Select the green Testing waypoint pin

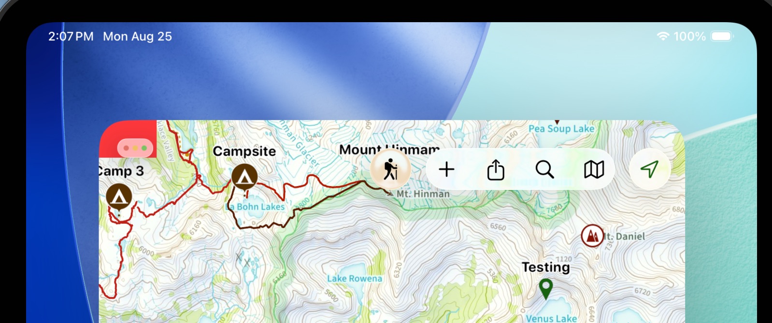click(x=545, y=289)
